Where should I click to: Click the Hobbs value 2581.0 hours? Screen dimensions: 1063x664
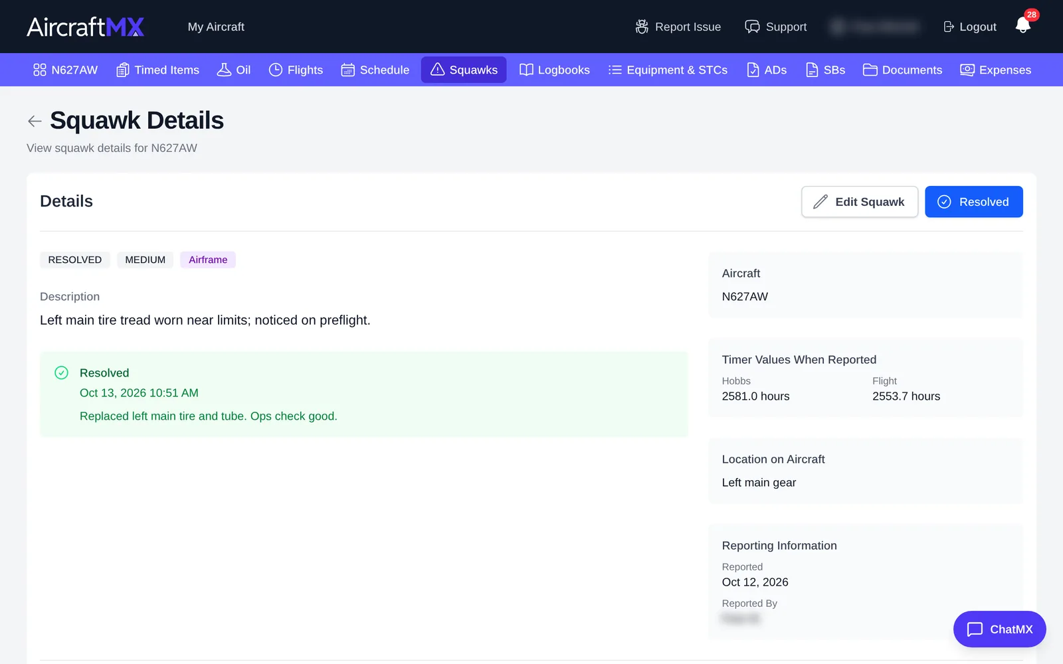(756, 396)
